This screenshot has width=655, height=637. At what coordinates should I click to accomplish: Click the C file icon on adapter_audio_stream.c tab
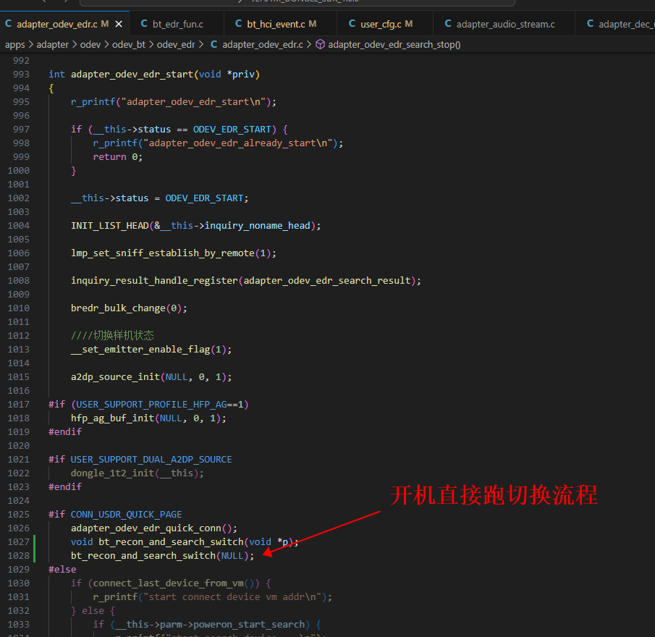point(448,24)
